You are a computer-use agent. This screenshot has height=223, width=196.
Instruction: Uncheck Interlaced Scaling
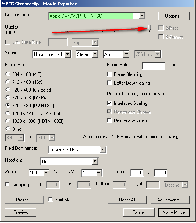pos(109,103)
